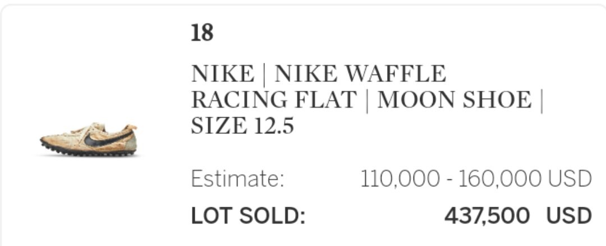The width and height of the screenshot is (606, 246).
Task: Select the word NIKE at title start
Action: point(223,74)
